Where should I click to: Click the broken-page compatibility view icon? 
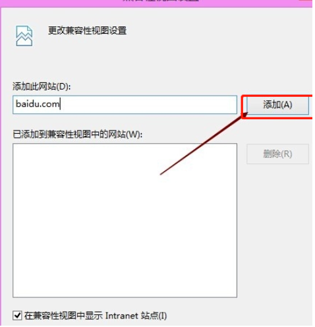click(x=24, y=36)
